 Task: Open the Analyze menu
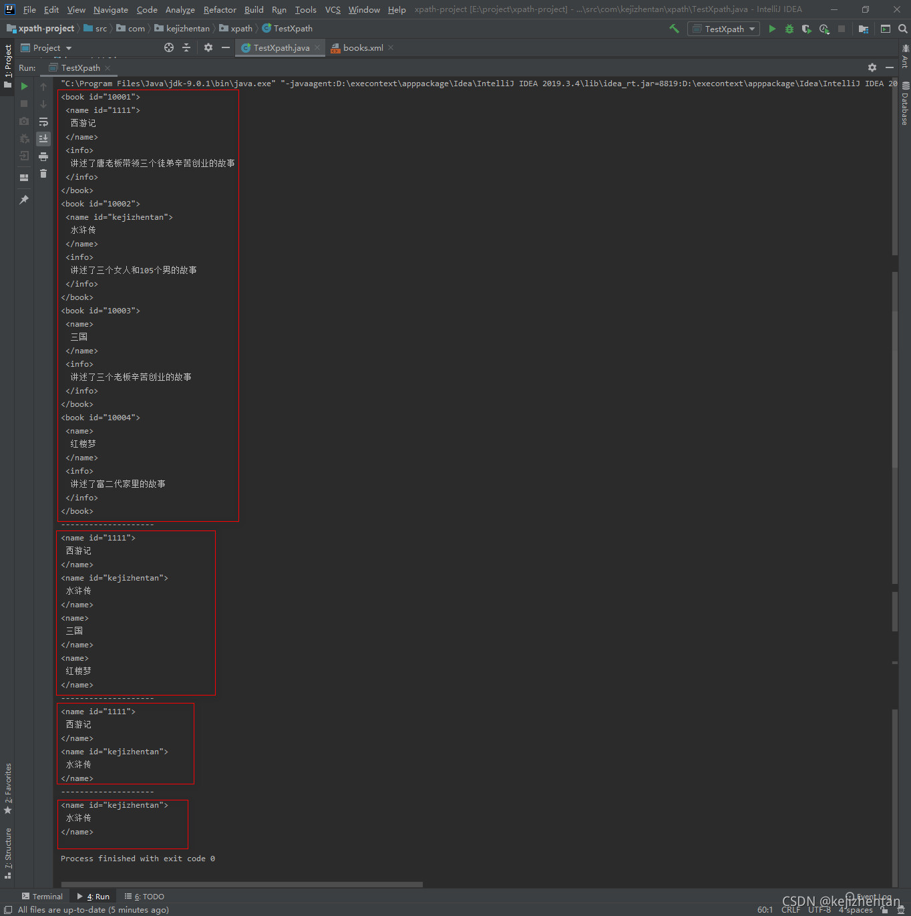(x=180, y=9)
